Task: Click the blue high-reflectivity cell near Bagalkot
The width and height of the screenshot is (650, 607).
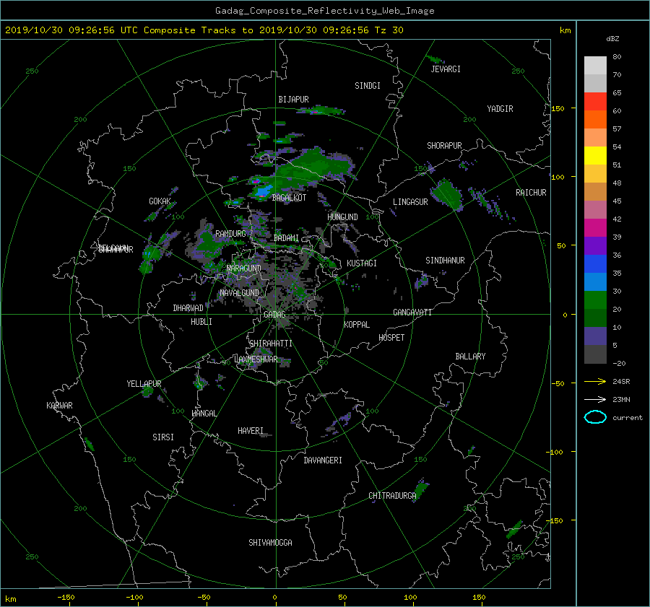Action: [x=263, y=191]
